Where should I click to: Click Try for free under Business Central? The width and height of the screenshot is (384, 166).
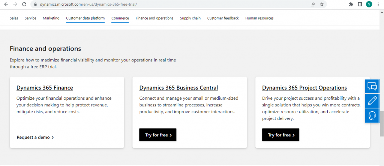tap(157, 135)
